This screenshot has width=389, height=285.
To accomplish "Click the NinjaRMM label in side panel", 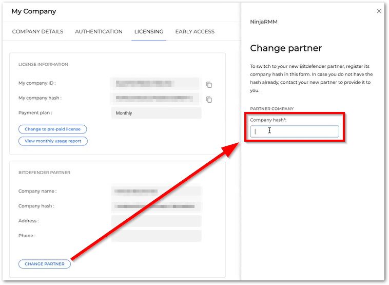I will (x=264, y=22).
